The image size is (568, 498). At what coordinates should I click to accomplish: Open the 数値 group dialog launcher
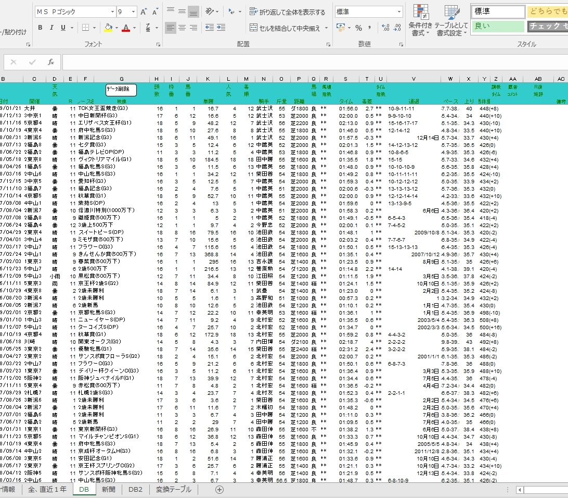402,45
